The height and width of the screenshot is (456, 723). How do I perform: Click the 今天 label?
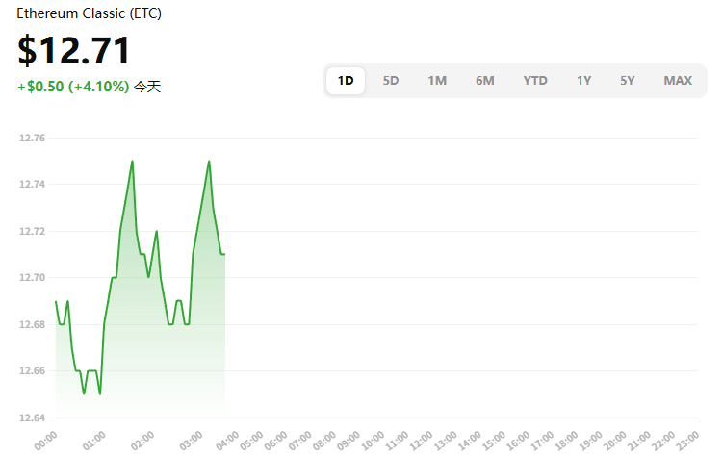tap(147, 87)
